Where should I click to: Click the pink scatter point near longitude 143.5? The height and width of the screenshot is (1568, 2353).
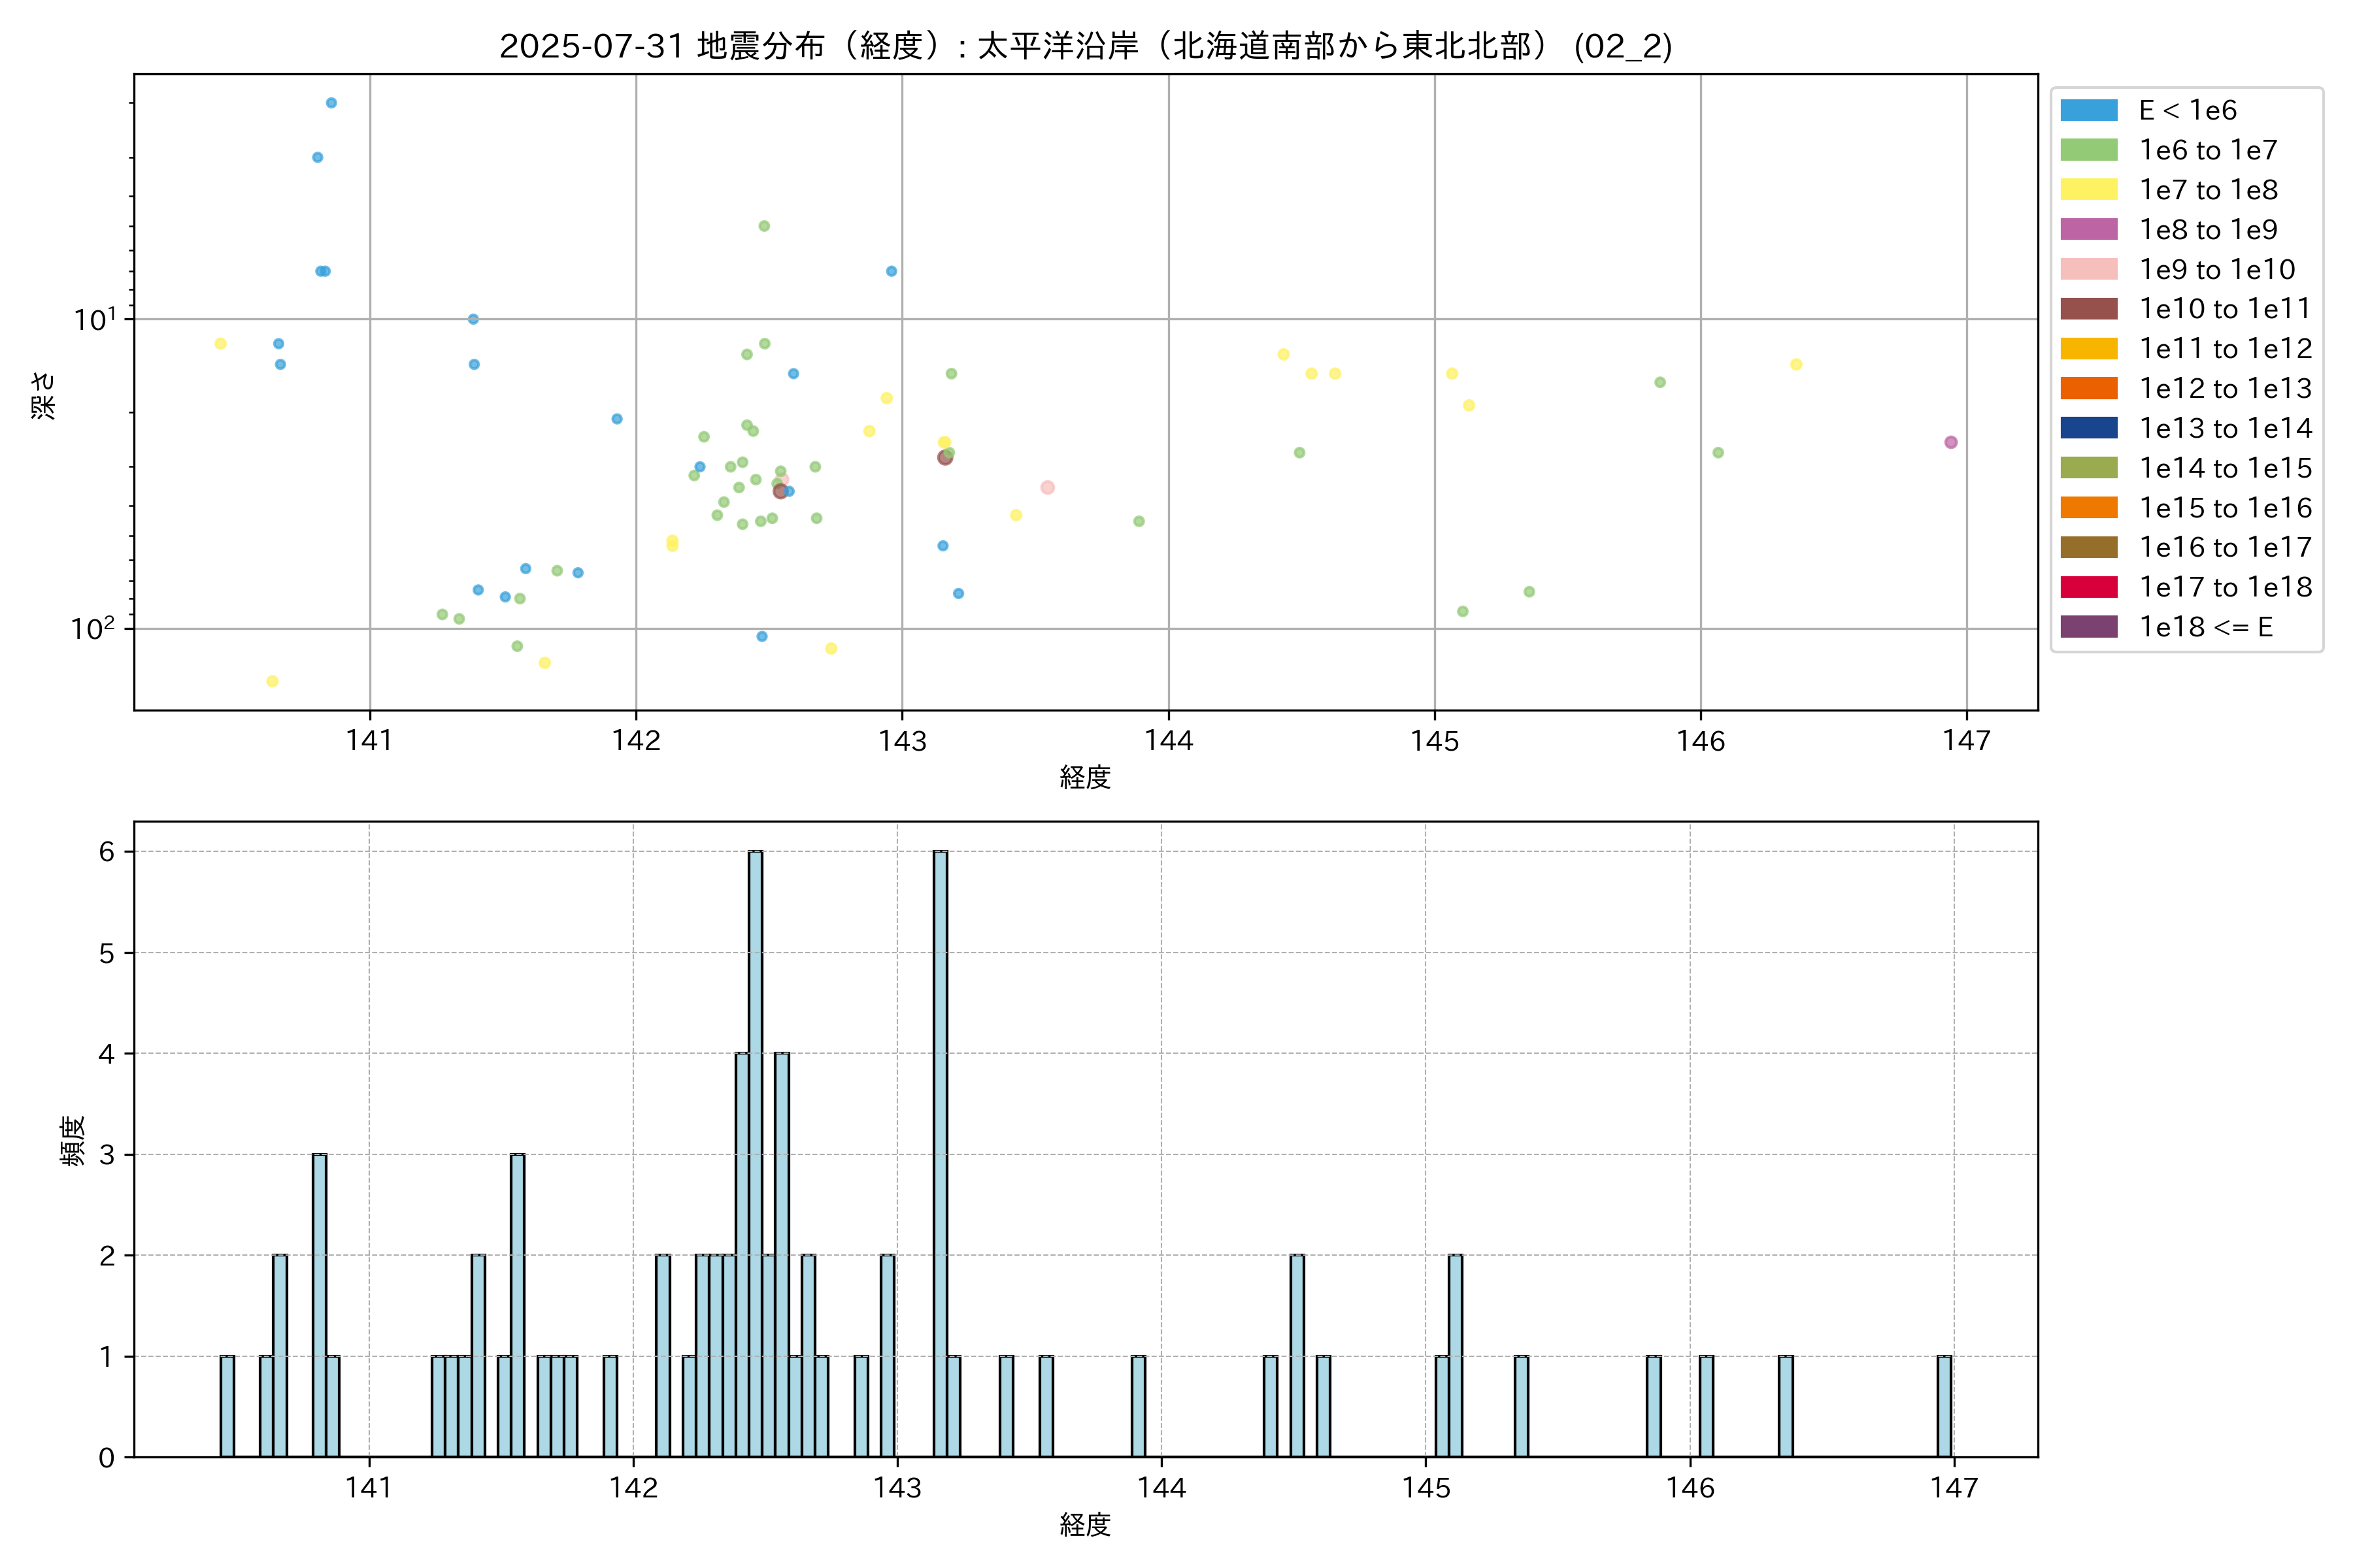[1048, 488]
